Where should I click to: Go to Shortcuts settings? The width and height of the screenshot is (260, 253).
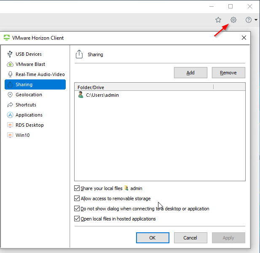(35, 105)
